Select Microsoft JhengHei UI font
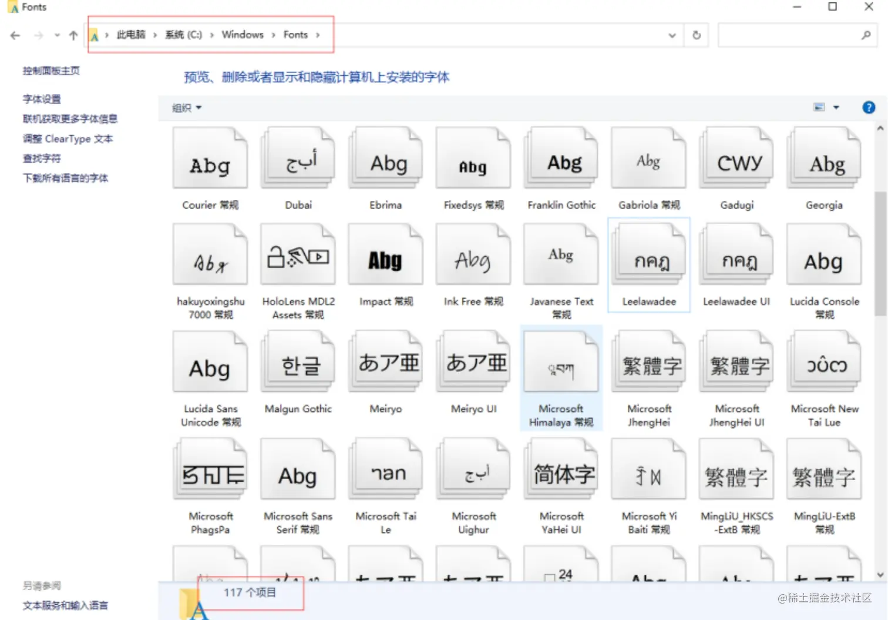Viewport: 888px width, 620px height. tap(737, 362)
